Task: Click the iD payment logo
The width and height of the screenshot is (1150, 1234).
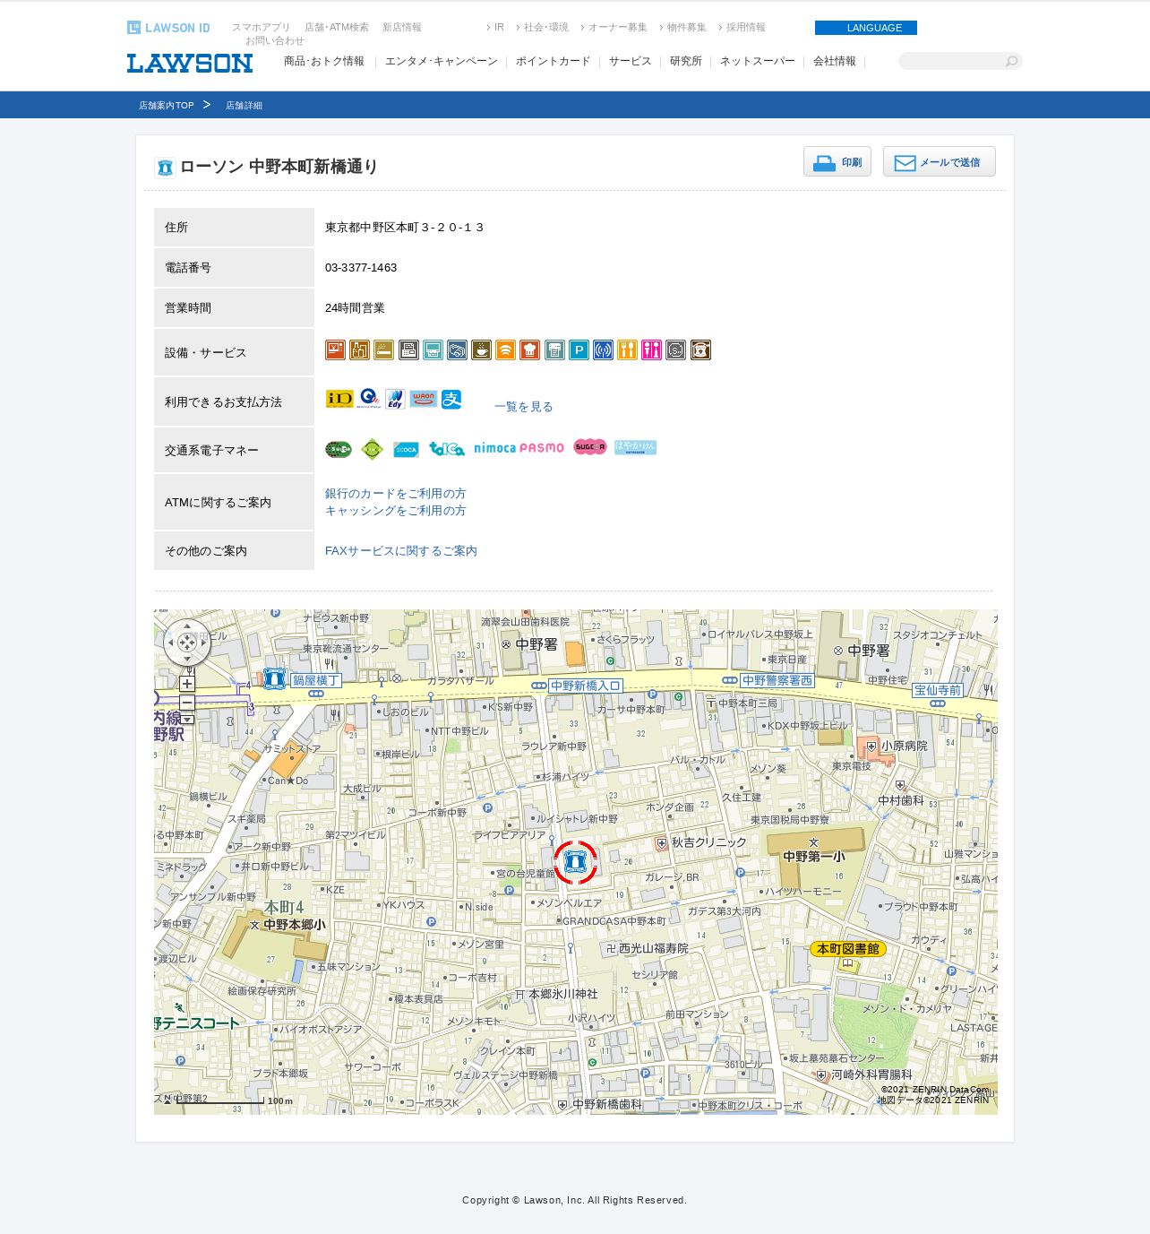Action: pos(339,399)
